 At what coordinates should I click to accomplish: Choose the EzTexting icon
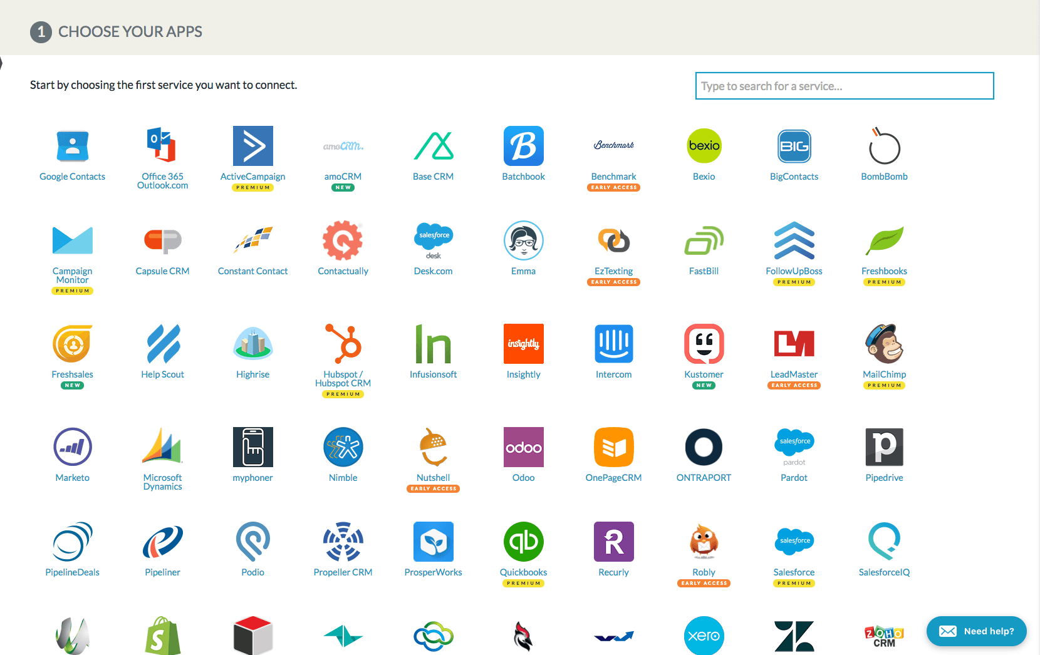(x=614, y=240)
